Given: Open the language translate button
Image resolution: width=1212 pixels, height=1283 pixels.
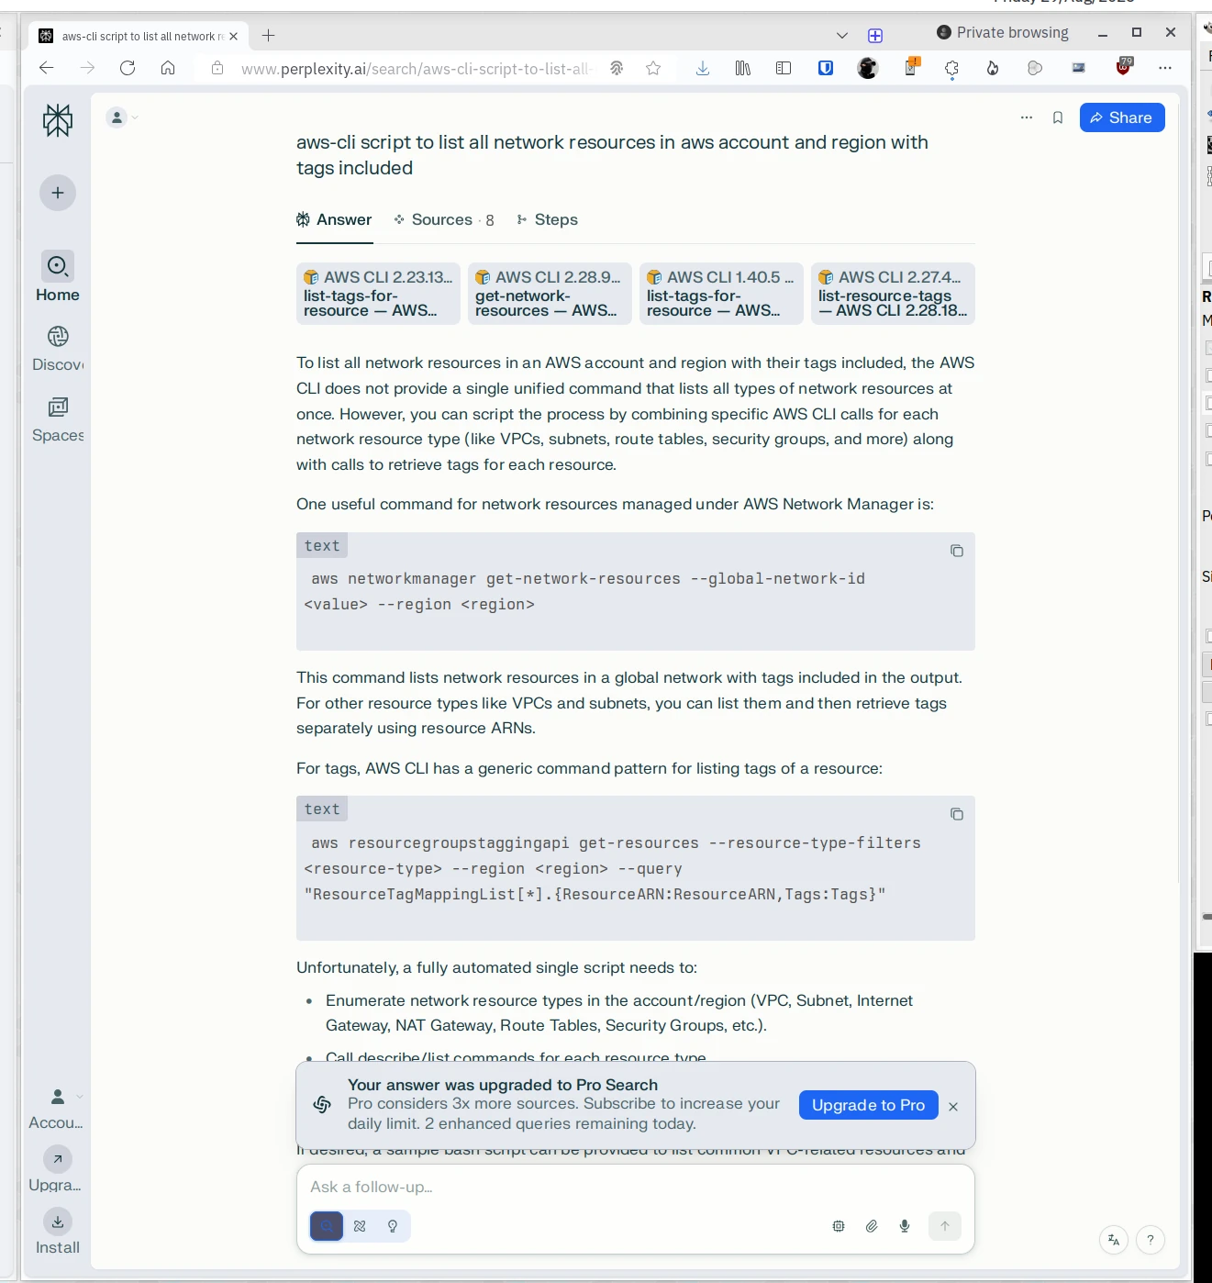Looking at the screenshot, I should coord(1114,1240).
